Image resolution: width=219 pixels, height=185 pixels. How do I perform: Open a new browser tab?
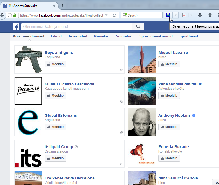[x=63, y=6]
